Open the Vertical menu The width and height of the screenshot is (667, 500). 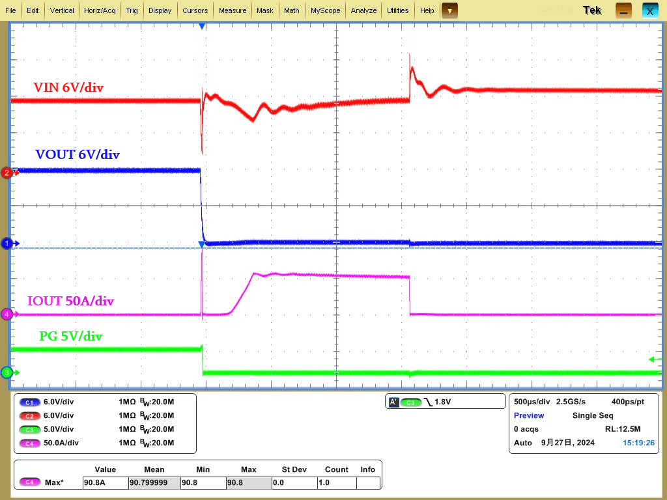(x=62, y=10)
